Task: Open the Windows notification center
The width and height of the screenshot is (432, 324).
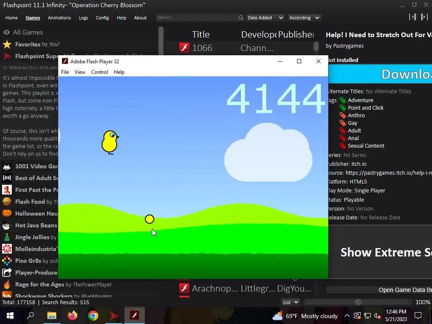Action: [x=418, y=316]
